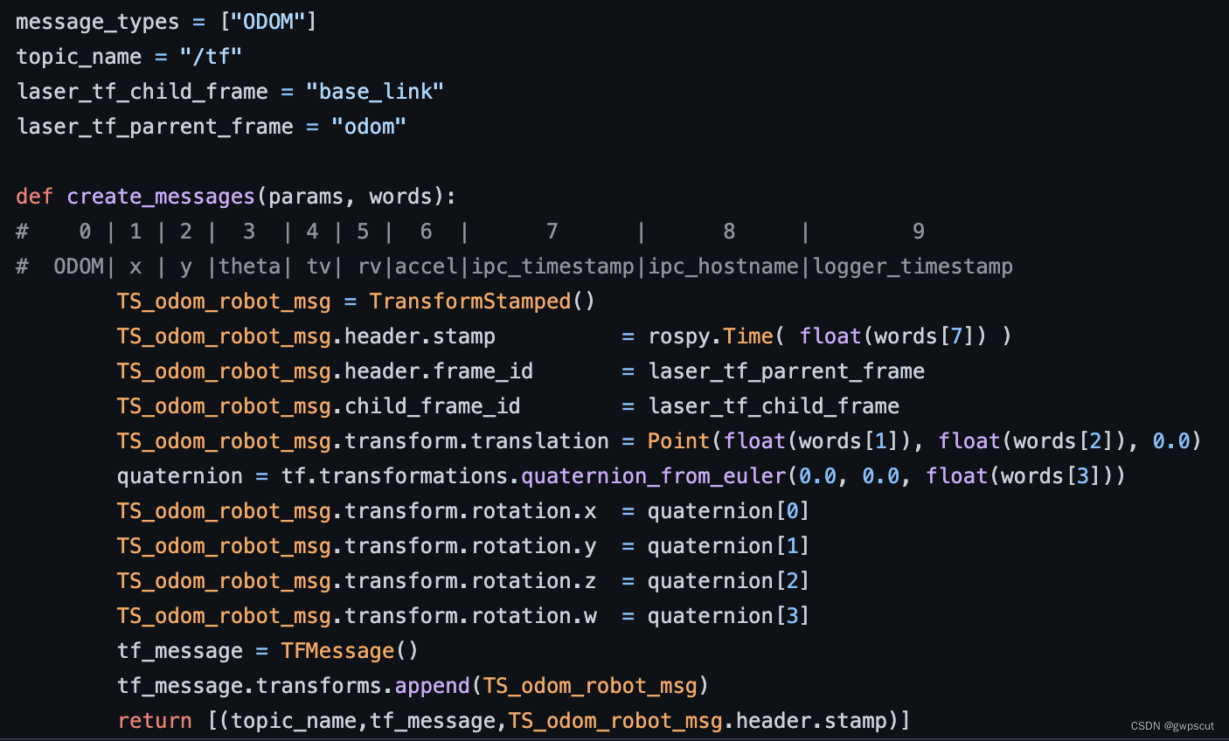The width and height of the screenshot is (1229, 741).
Task: Click the "base_link" string value
Action: click(375, 92)
